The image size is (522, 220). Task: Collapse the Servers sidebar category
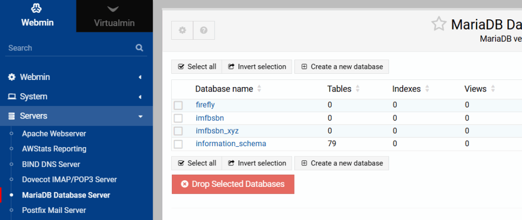click(x=76, y=116)
